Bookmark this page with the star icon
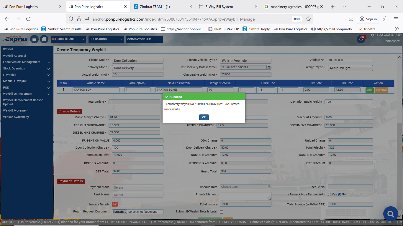The width and height of the screenshot is (403, 226). pyautogui.click(x=308, y=19)
